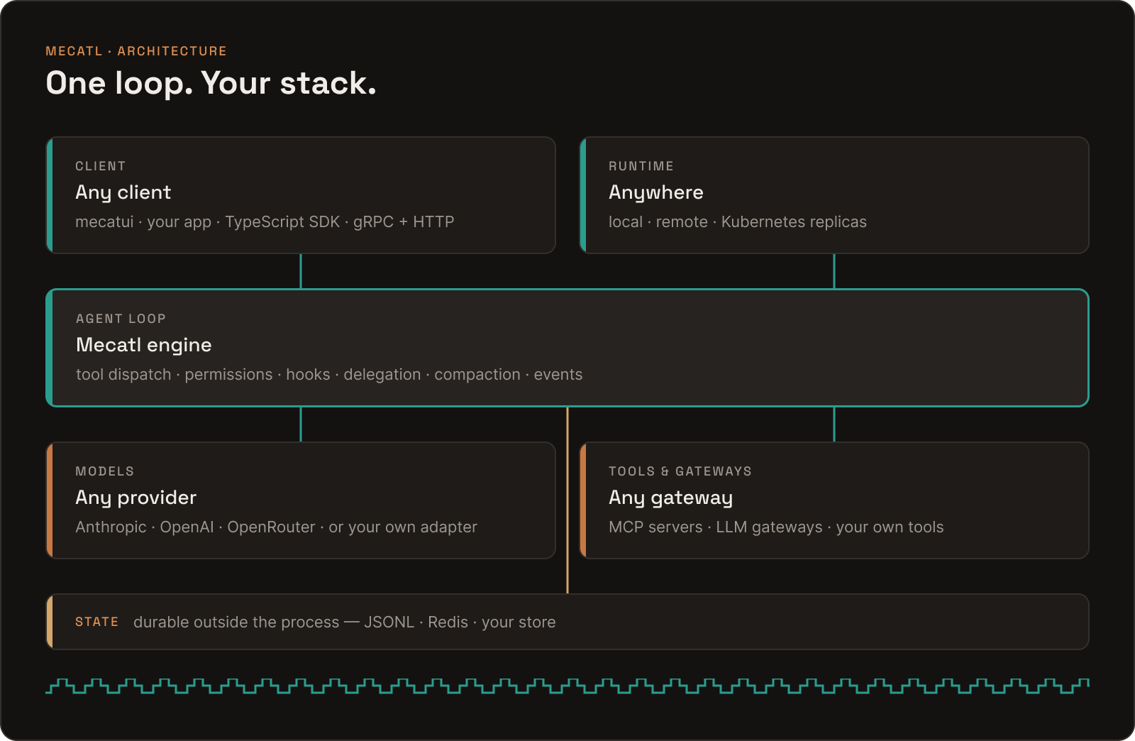Click the 'Any provider' card title
1135x741 pixels.
[x=136, y=498]
